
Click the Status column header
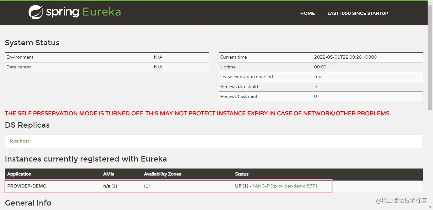coord(242,174)
